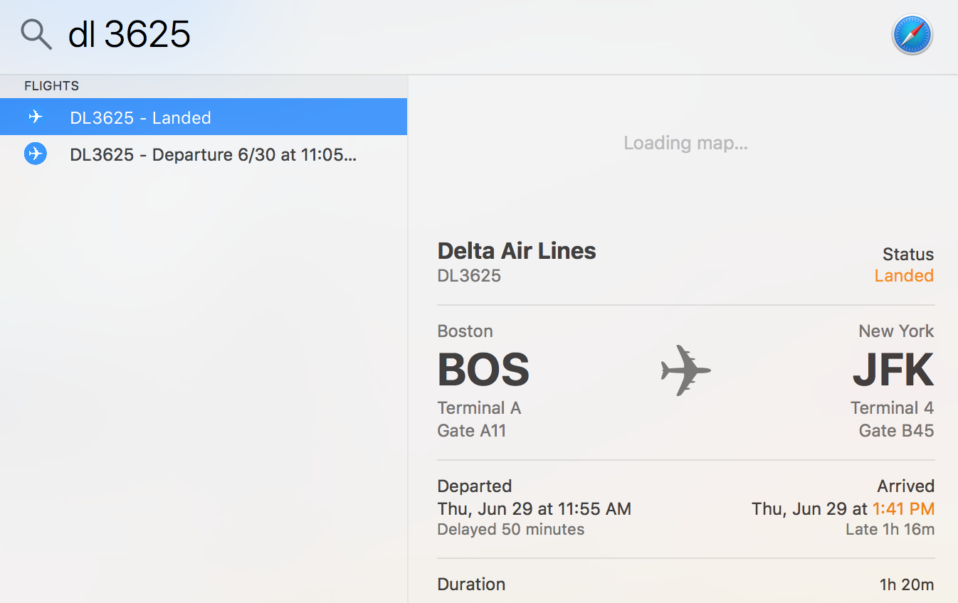
Task: Select the DL3625 Departure 6/30 result
Action: point(213,154)
